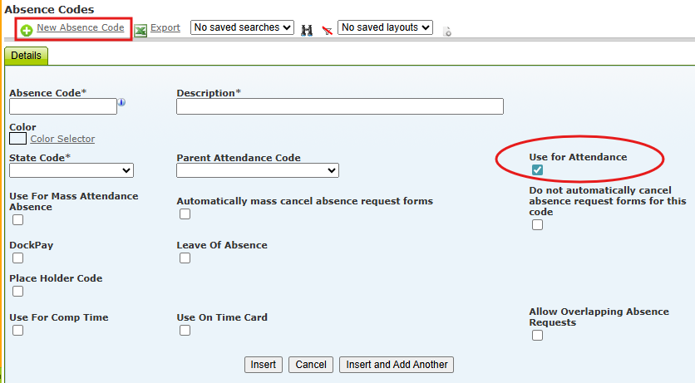Viewport: 695px width, 383px height.
Task: Open the Color Selector link
Action: pos(62,140)
